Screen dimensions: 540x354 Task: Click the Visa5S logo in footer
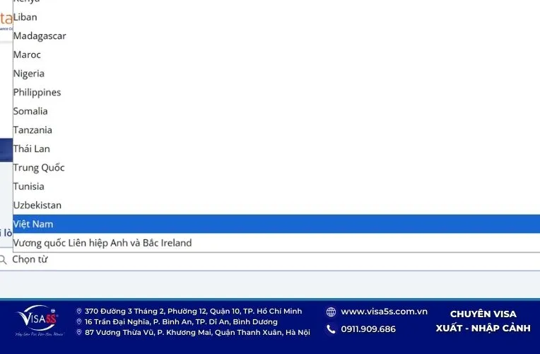pos(39,321)
